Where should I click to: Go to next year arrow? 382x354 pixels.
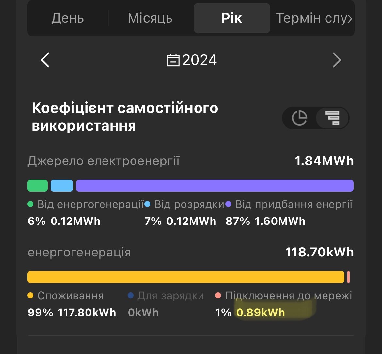pos(337,60)
